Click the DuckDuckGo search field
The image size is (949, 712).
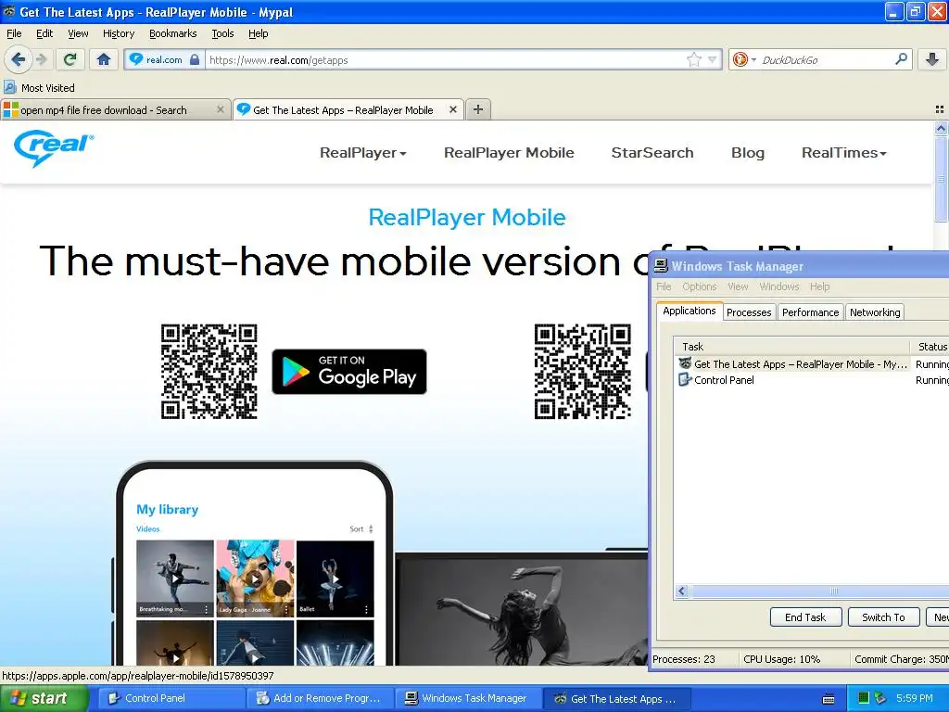[824, 59]
